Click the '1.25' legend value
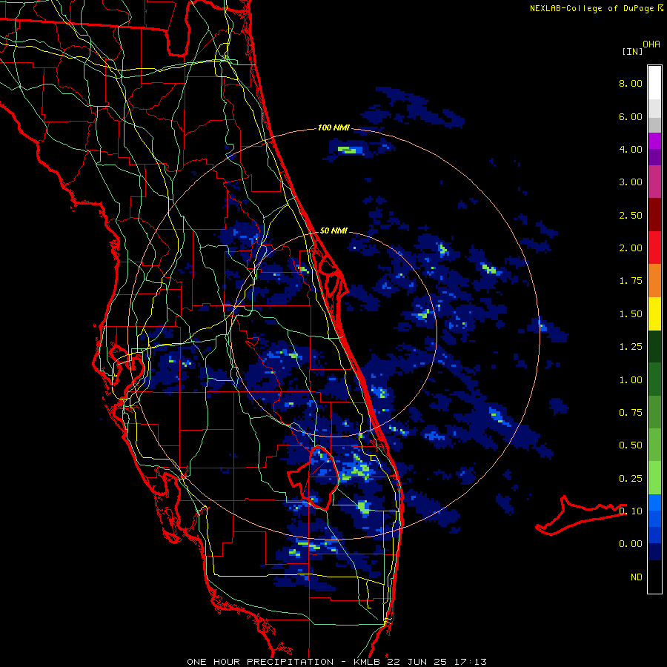 point(631,347)
